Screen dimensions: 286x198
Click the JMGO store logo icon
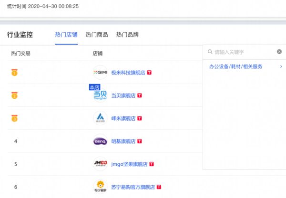[x=101, y=164]
